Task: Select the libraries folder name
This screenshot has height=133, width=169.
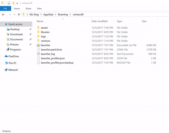Action: coord(45,32)
